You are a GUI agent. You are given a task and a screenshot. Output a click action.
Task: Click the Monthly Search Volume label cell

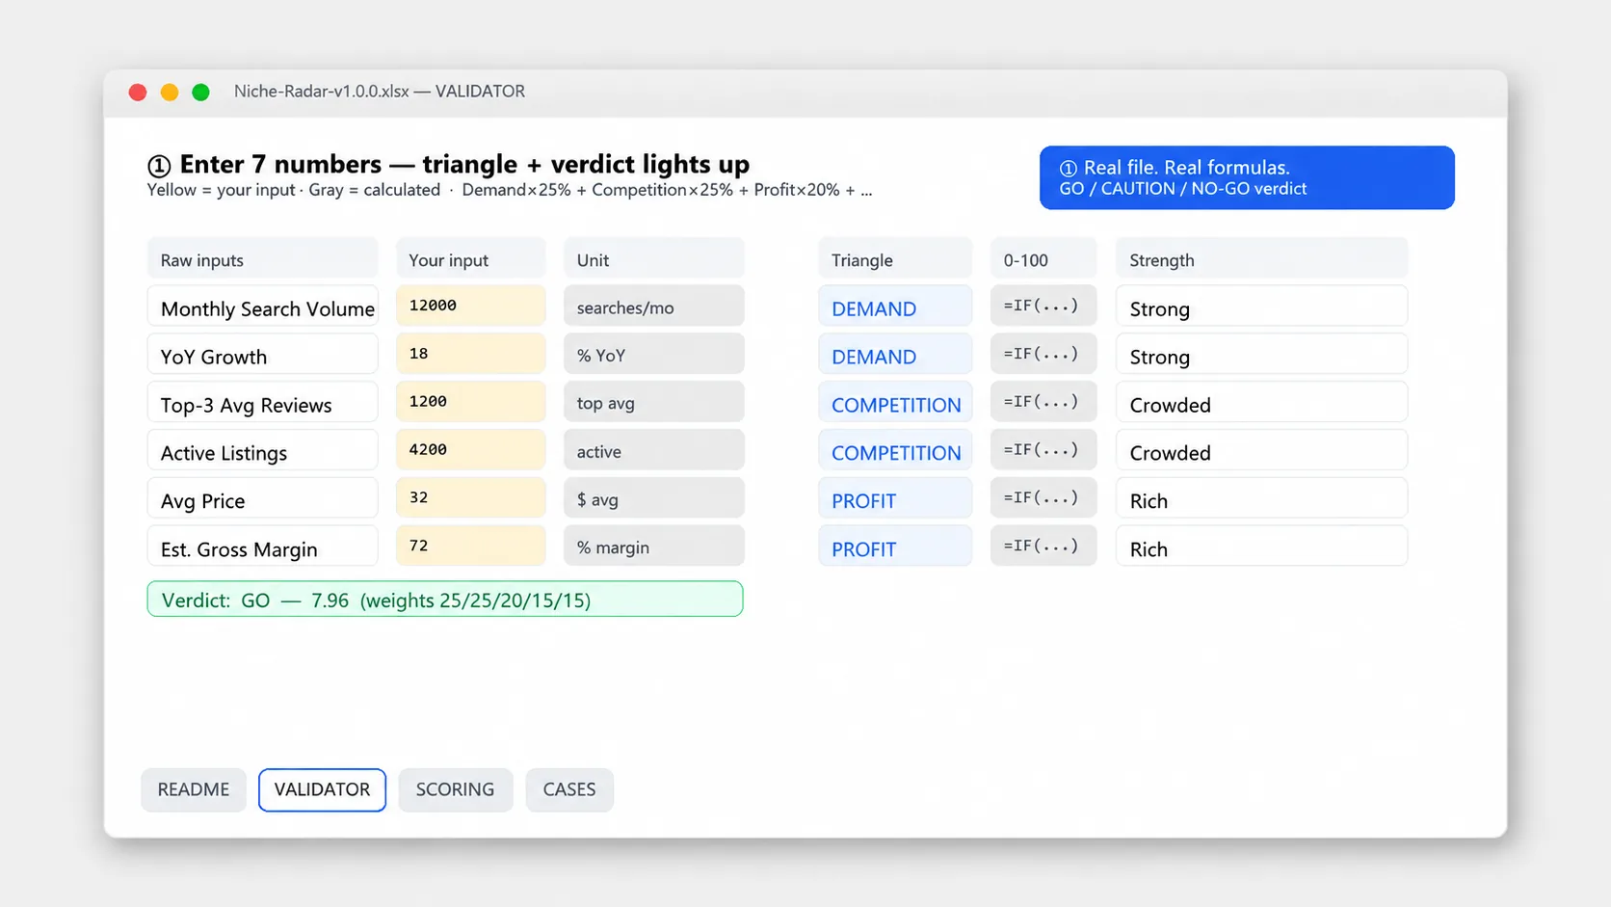(263, 306)
